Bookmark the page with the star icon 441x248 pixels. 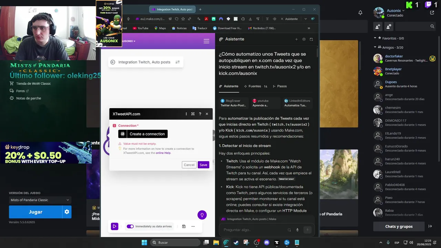point(183,19)
